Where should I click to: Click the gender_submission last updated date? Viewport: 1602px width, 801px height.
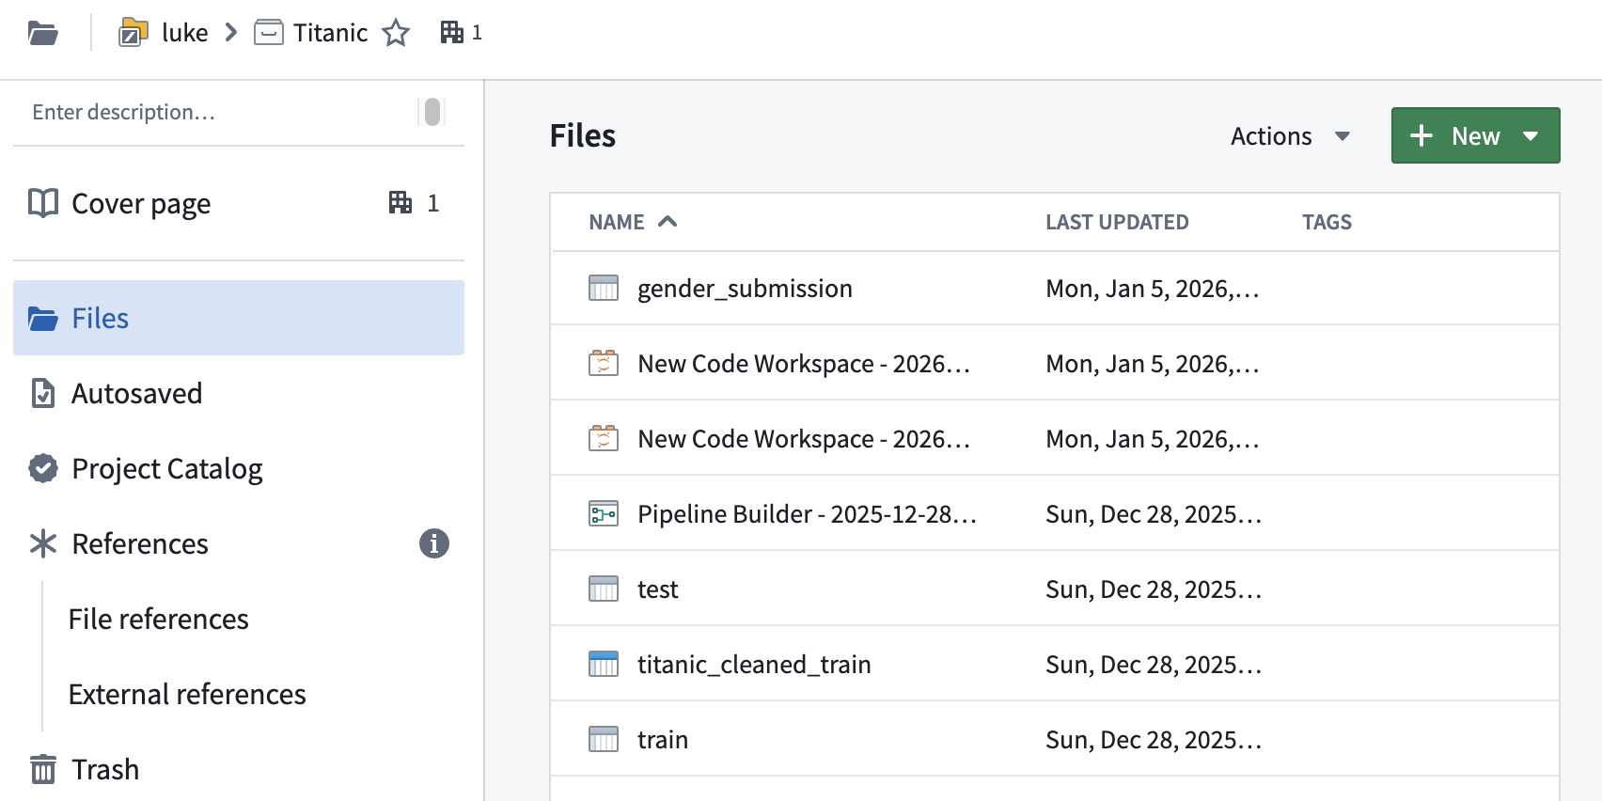(1153, 289)
